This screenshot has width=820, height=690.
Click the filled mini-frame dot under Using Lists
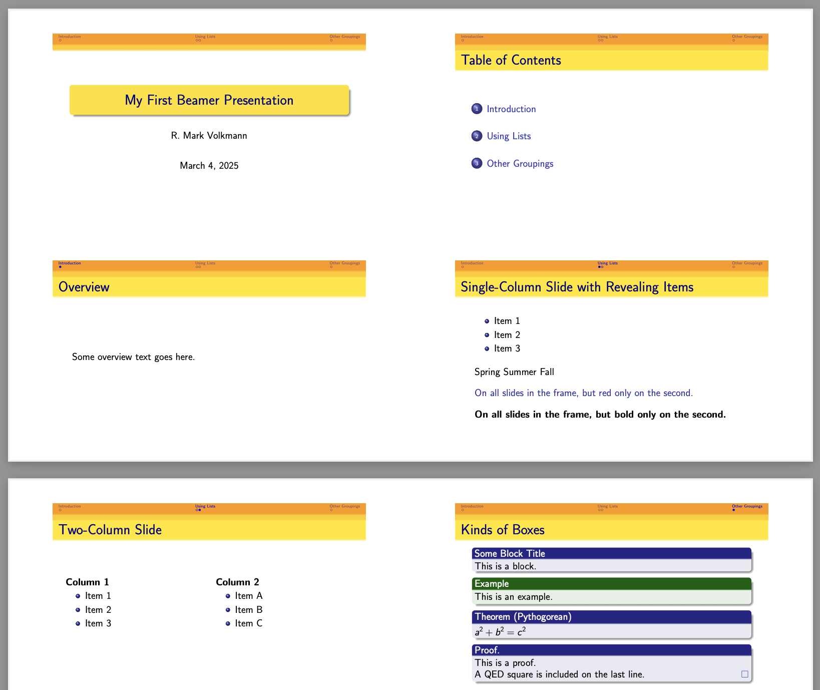(599, 267)
